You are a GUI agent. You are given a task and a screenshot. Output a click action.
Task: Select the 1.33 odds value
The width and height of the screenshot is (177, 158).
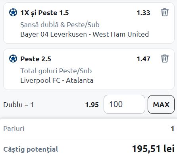pyautogui.click(x=143, y=13)
